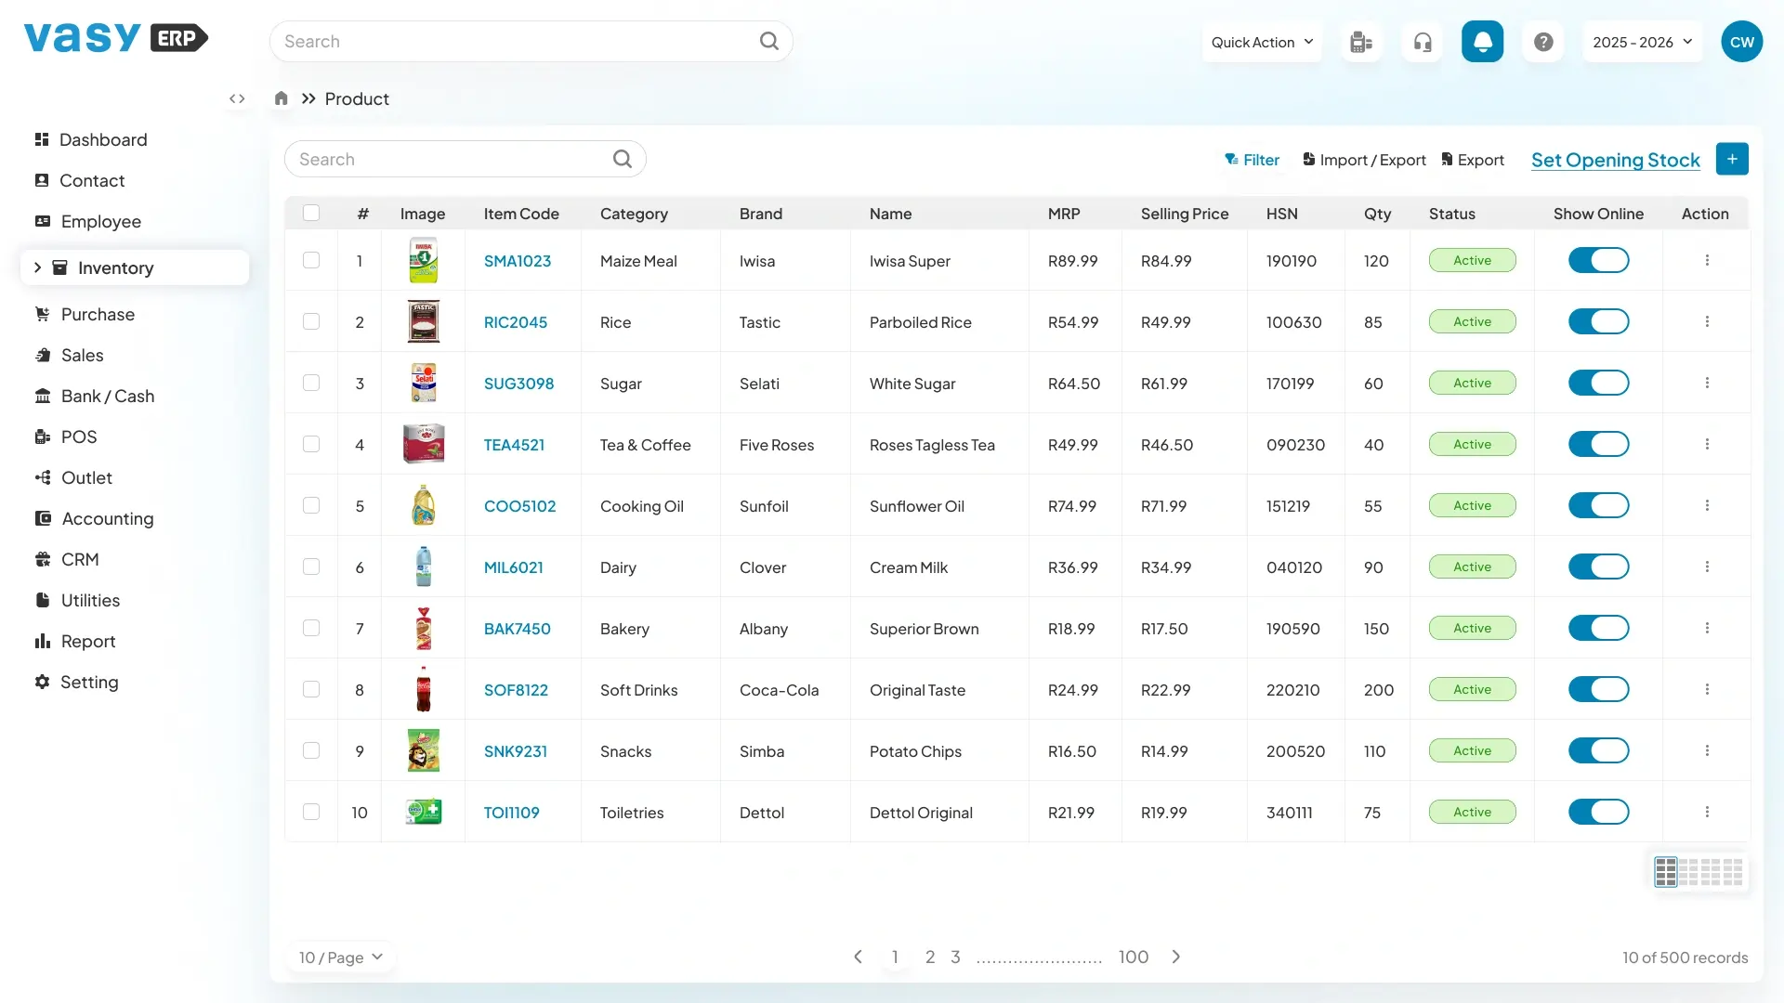Open the 10 / Page dropdown
This screenshot has width=1784, height=1003.
coord(340,957)
